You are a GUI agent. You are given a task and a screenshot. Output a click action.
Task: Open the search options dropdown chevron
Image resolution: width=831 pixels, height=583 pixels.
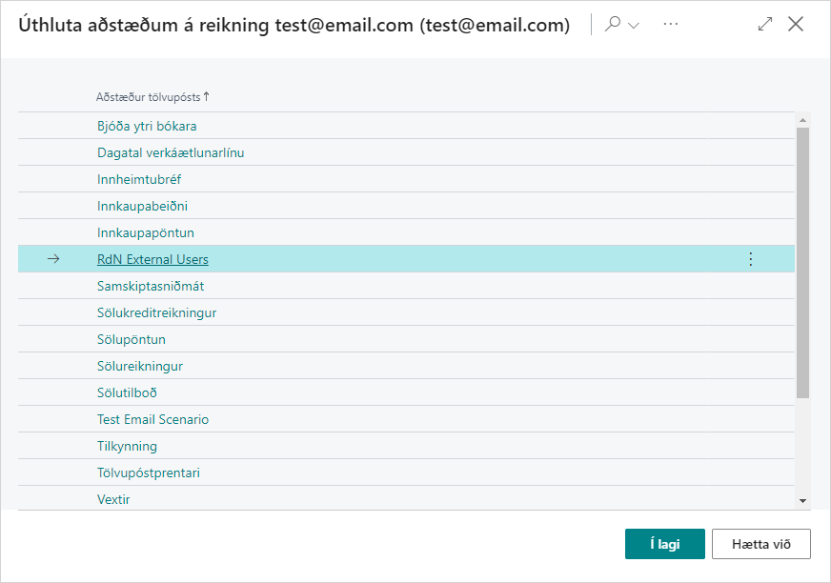pyautogui.click(x=634, y=25)
